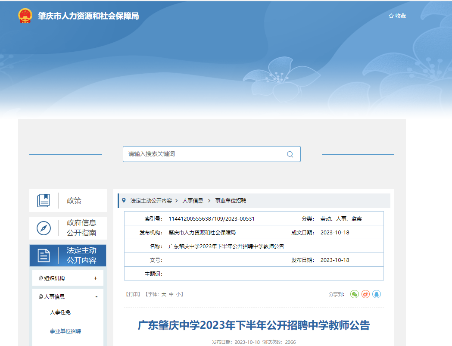Click the 打印 print link
Screen dimensions: 452x346
coord(133,294)
